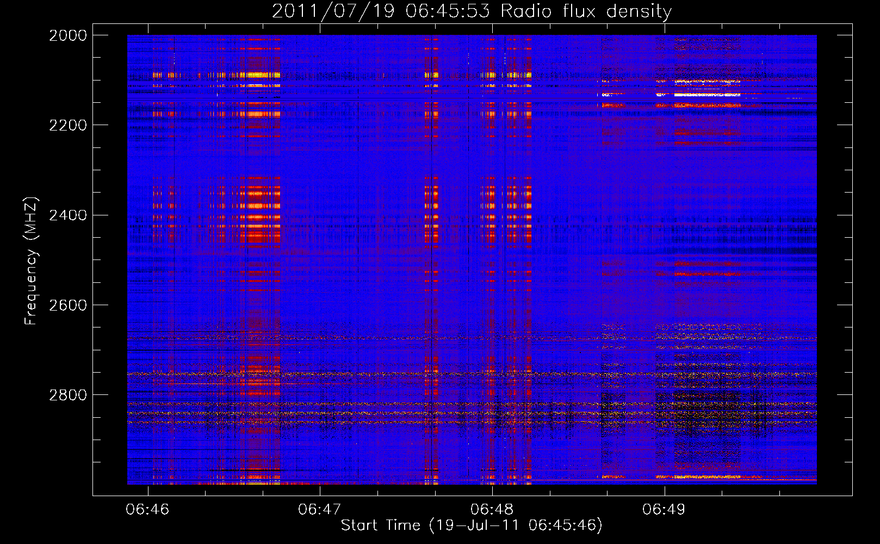Click the plot title "Radio flux density"
The image size is (880, 544).
(x=586, y=11)
